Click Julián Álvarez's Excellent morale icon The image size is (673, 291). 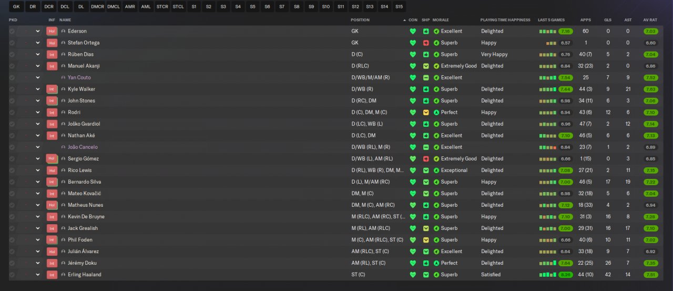click(x=436, y=252)
